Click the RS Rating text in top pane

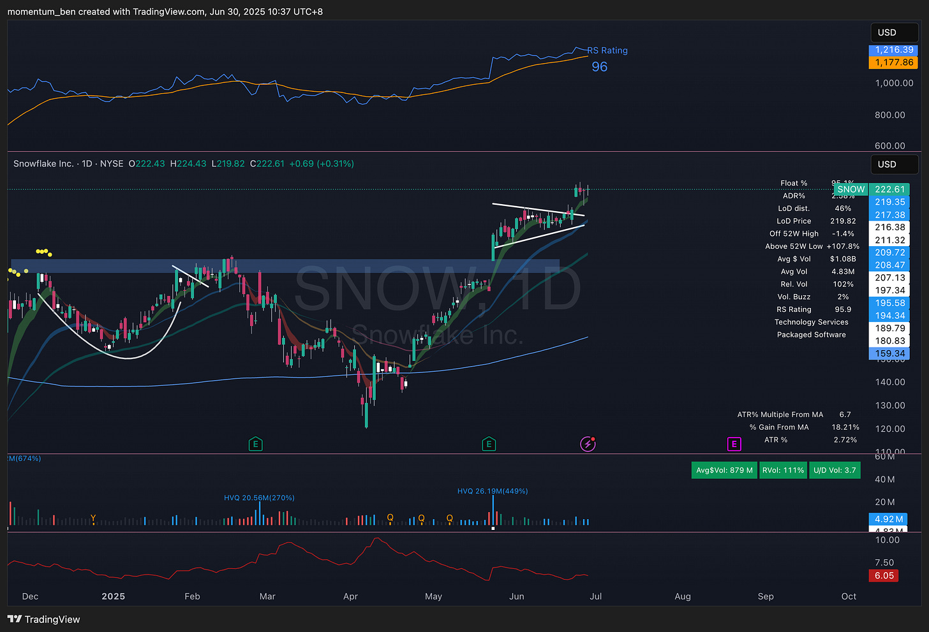pyautogui.click(x=607, y=50)
